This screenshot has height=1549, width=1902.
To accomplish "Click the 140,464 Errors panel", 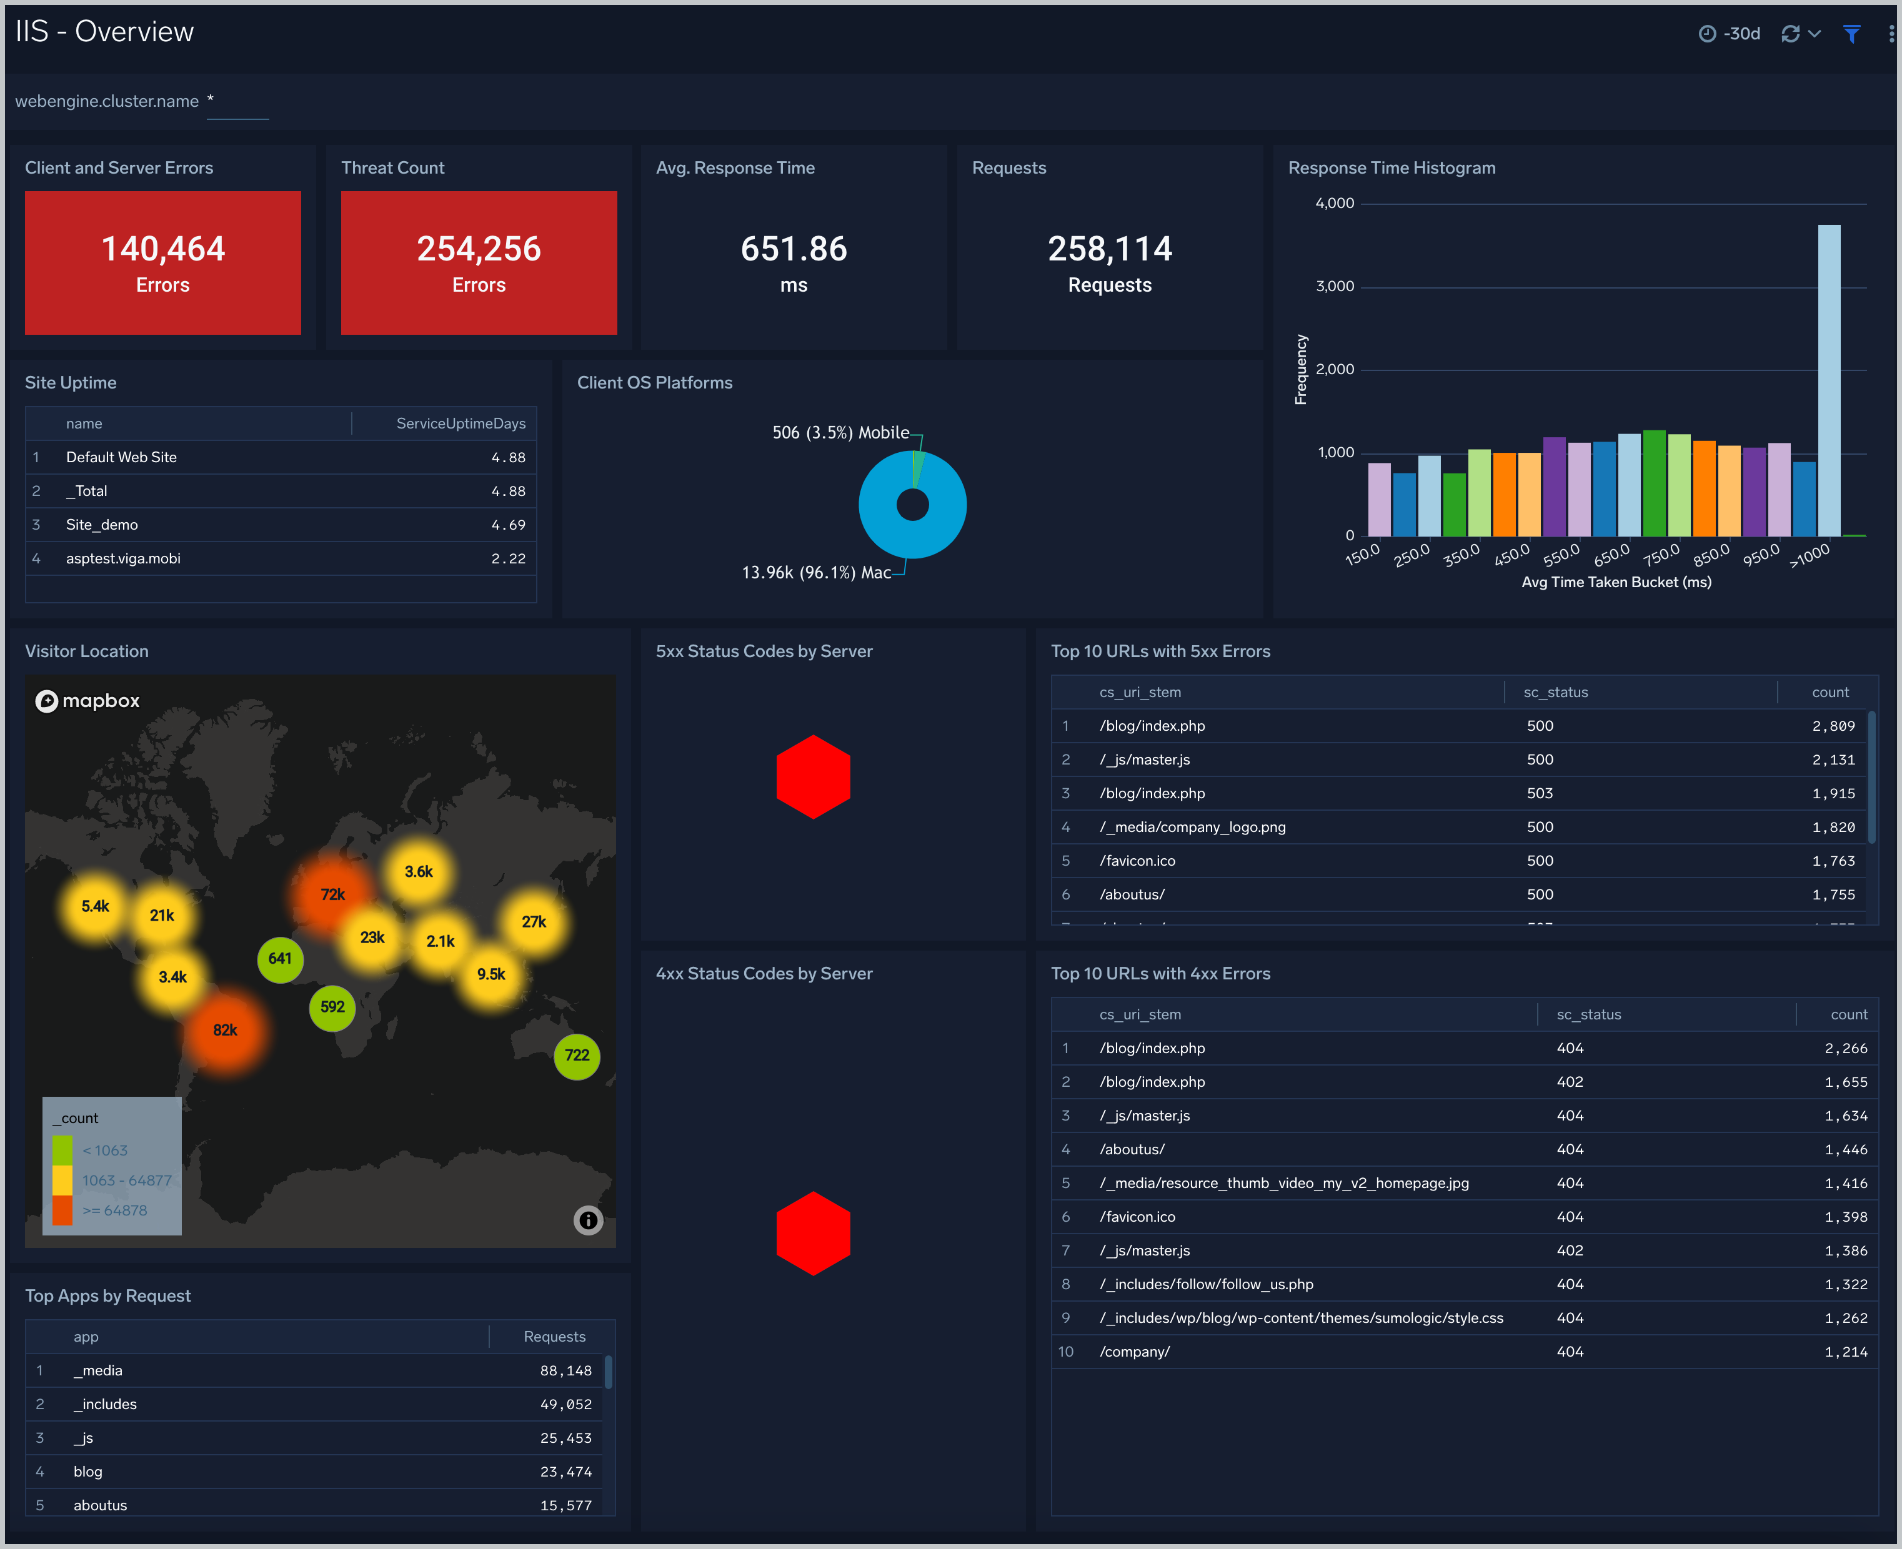I will (162, 262).
